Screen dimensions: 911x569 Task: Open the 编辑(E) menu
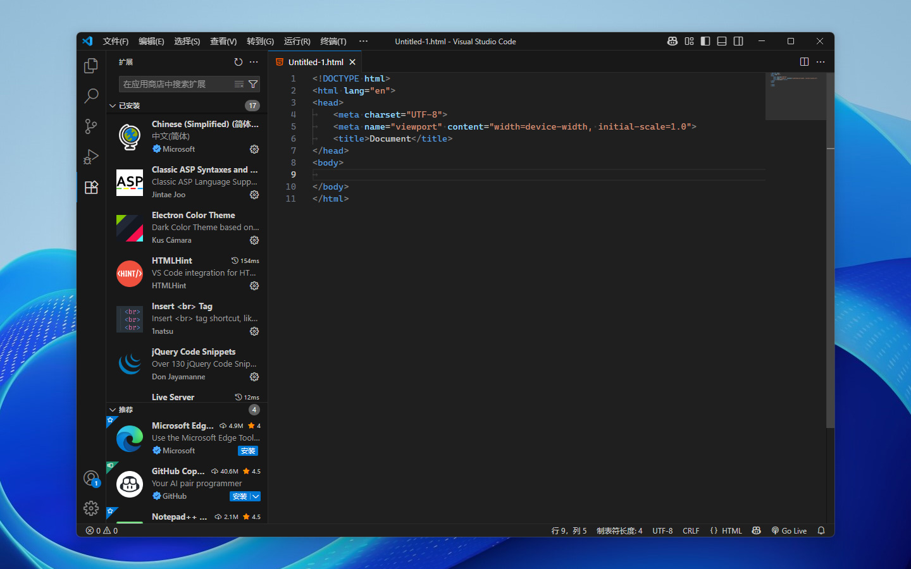(151, 41)
